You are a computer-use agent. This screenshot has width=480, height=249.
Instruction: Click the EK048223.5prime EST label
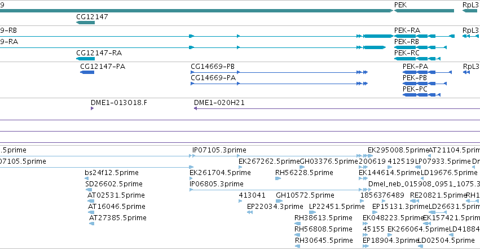[x=393, y=218]
